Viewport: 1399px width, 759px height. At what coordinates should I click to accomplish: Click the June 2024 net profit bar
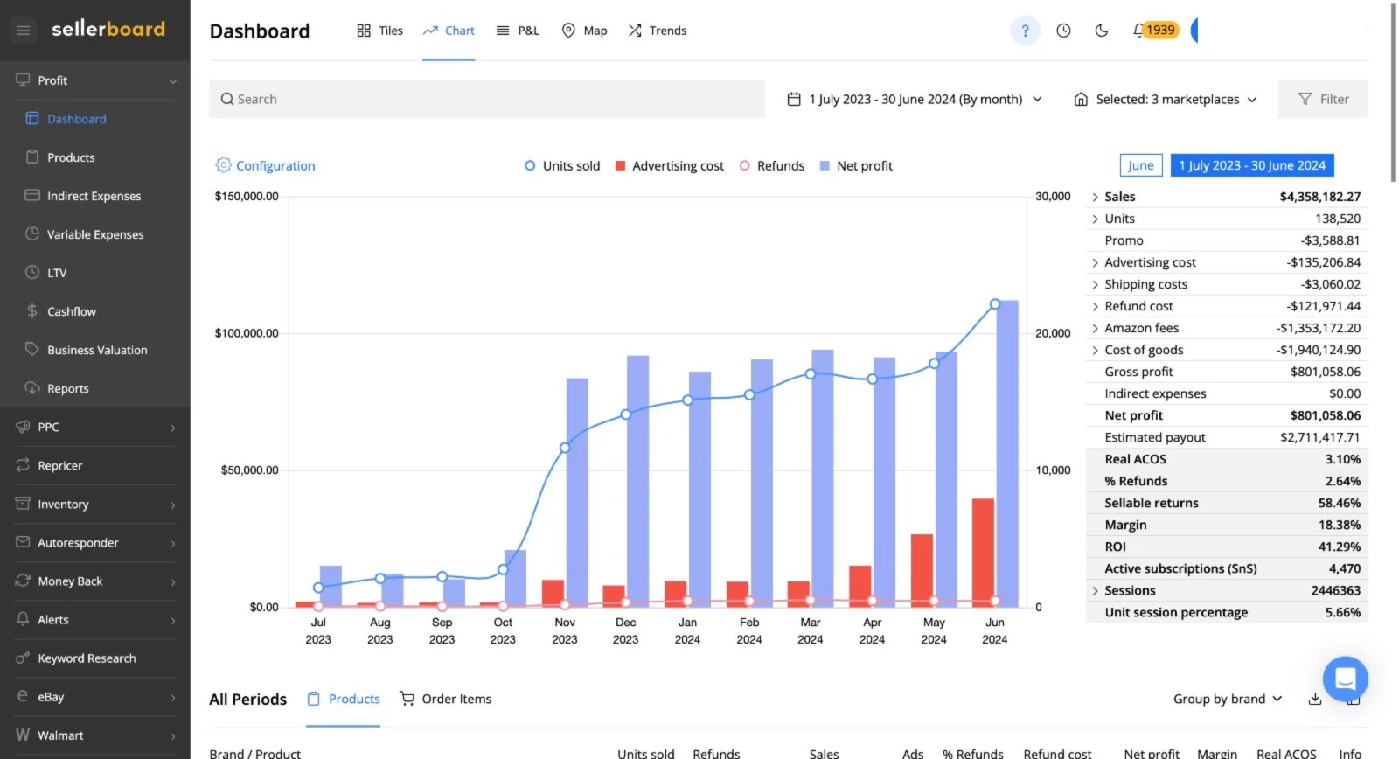[x=1007, y=455]
